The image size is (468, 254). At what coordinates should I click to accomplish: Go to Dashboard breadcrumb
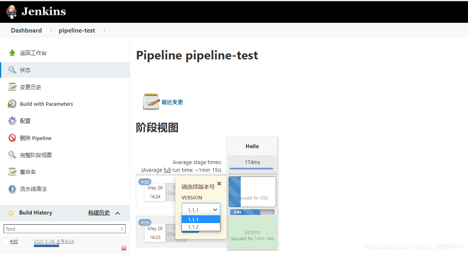[x=26, y=31]
